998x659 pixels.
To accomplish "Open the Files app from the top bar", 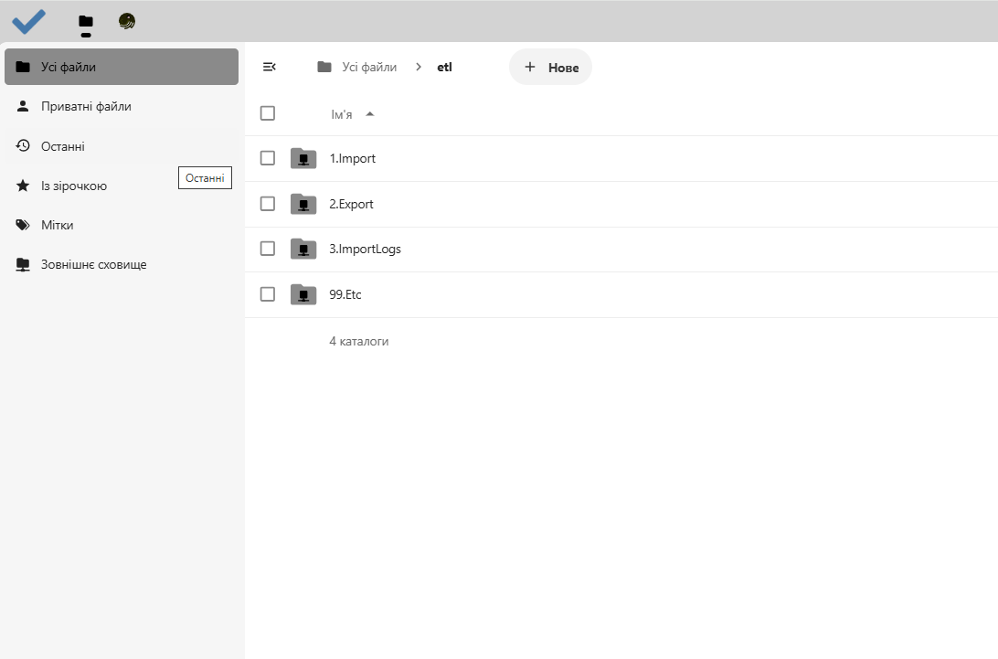I will (x=85, y=22).
